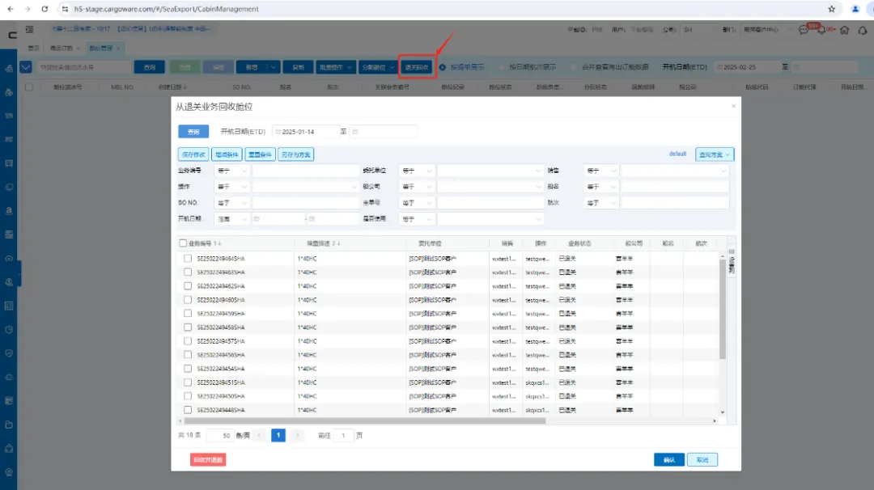This screenshot has height=490, width=874.
Task: Open the 查询方案 dropdown
Action: (715, 154)
